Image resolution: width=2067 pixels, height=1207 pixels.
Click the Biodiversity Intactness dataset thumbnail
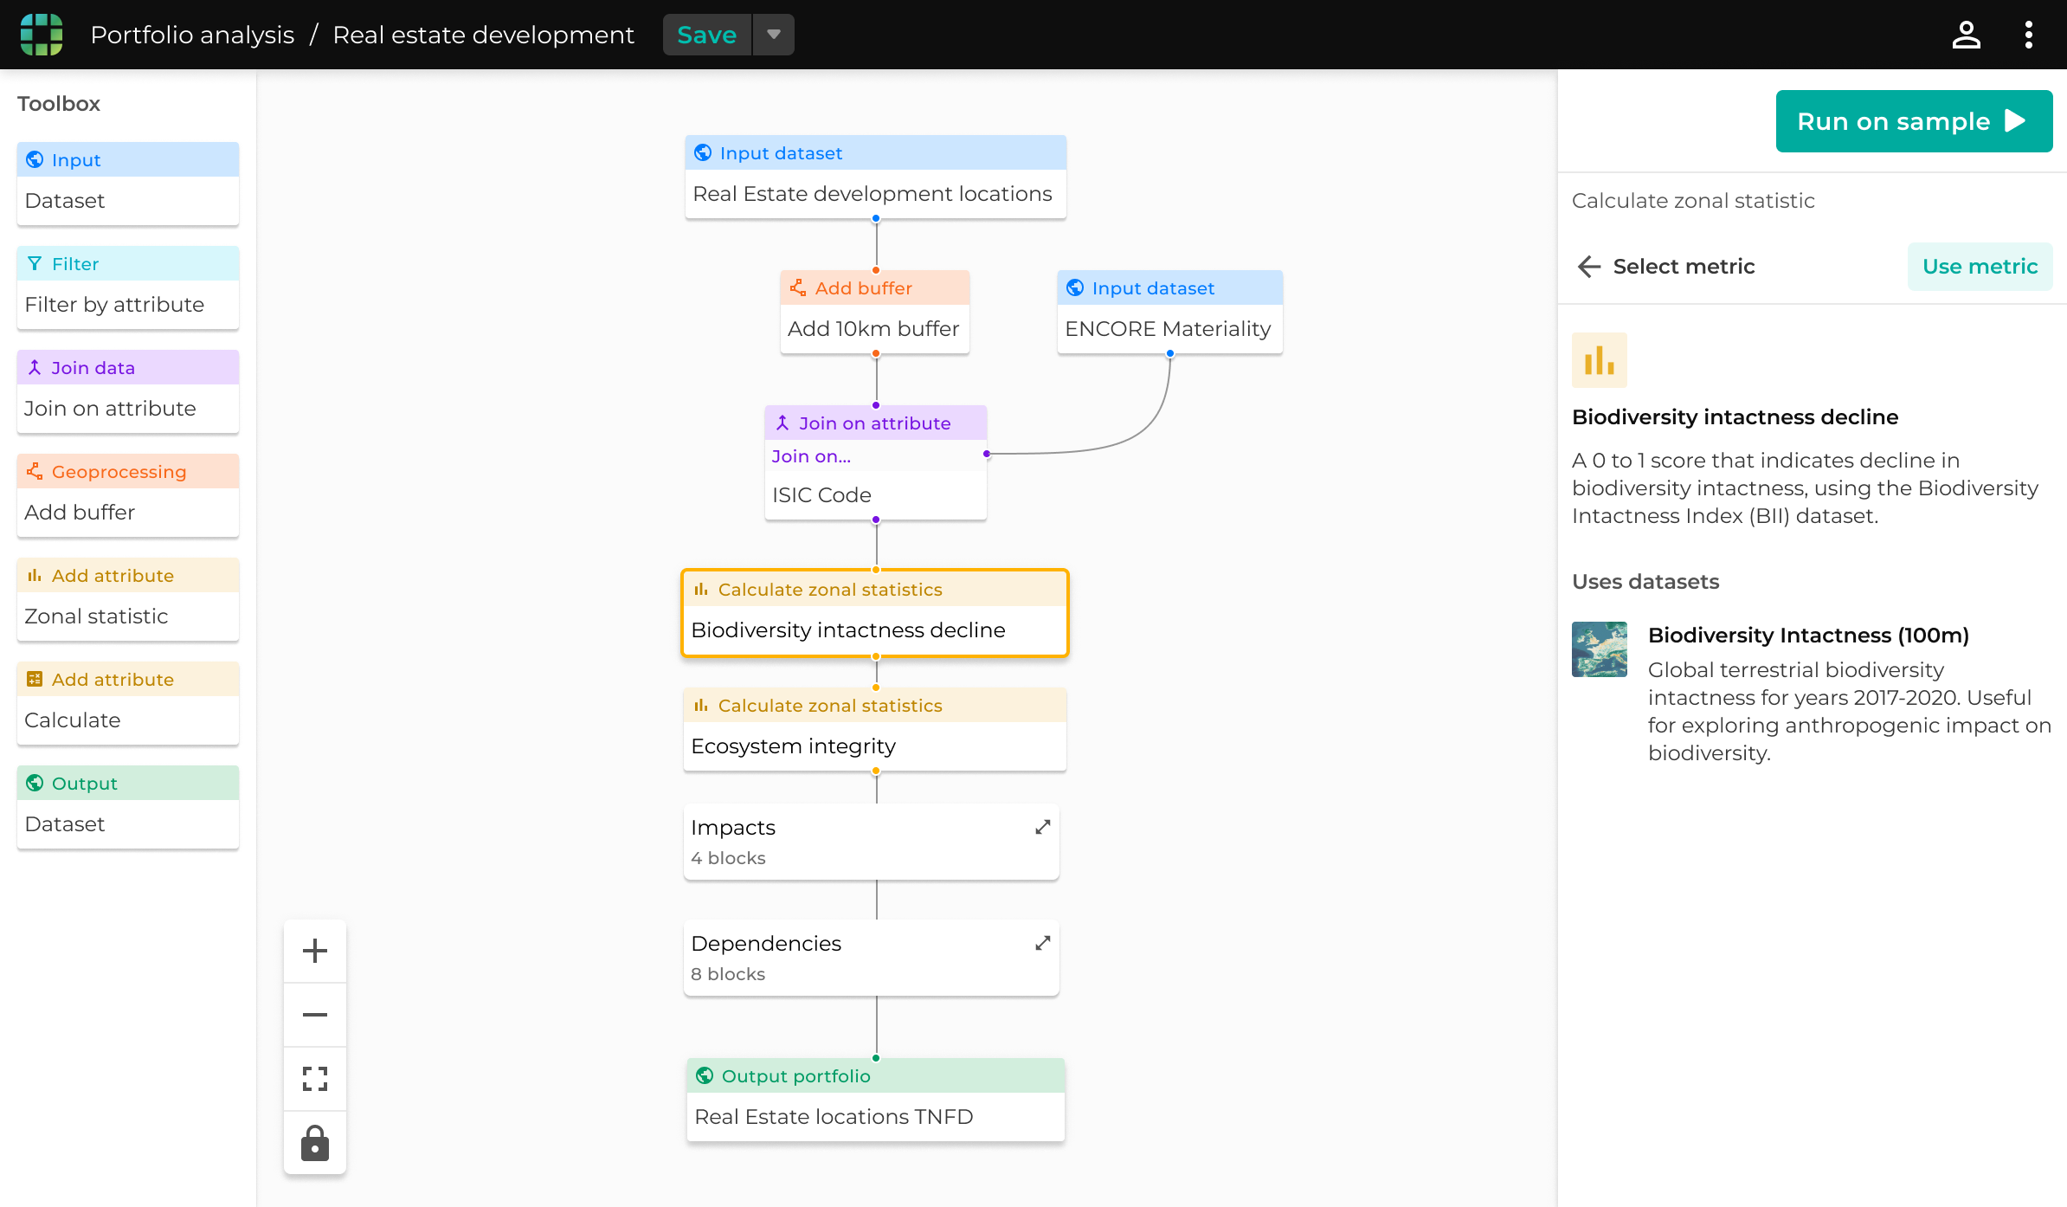coord(1599,649)
